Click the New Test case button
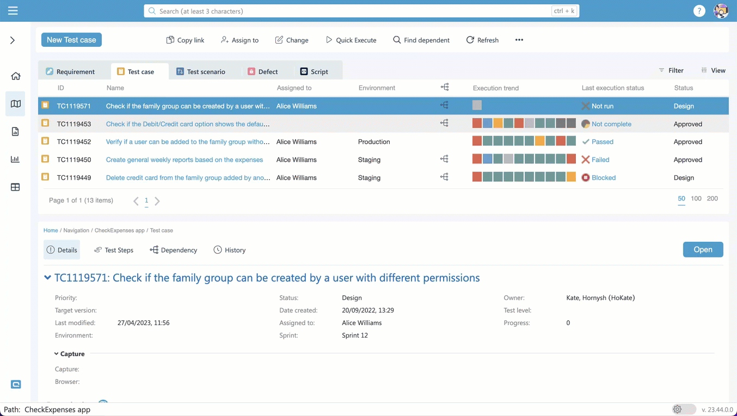Screen dimensions: 737x416 (71, 40)
